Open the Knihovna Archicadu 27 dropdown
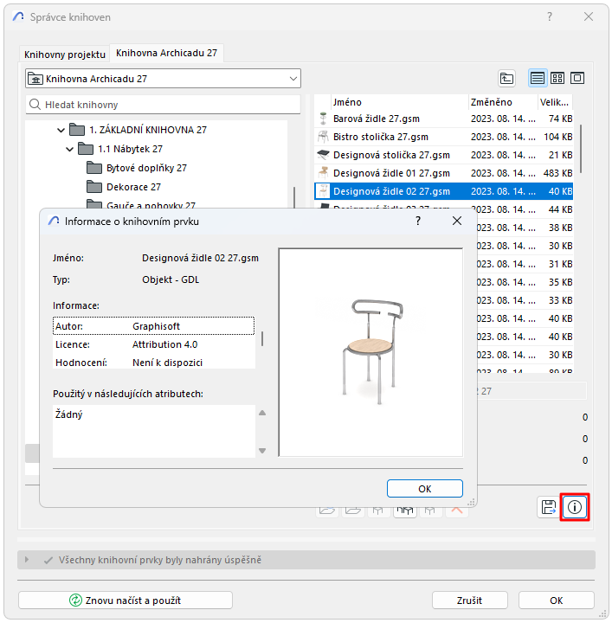This screenshot has width=612, height=623. 163,79
